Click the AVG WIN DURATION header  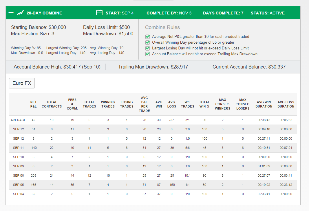coord(264,104)
